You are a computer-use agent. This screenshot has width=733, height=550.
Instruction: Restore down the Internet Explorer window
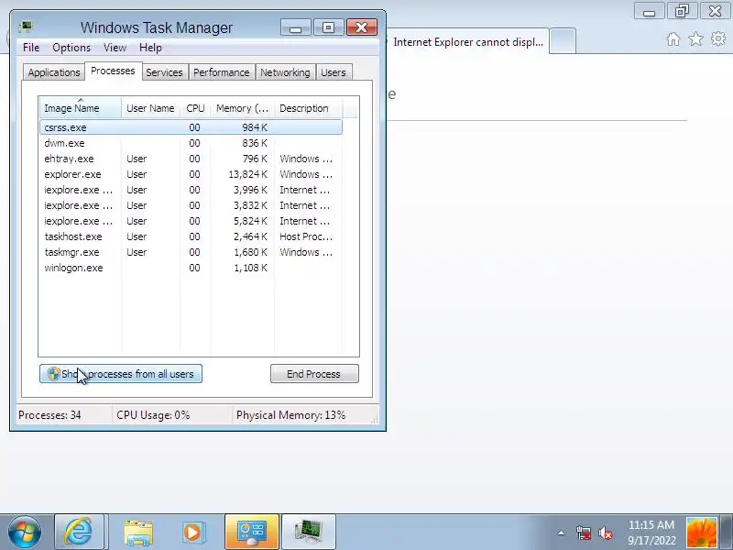pyautogui.click(x=683, y=11)
